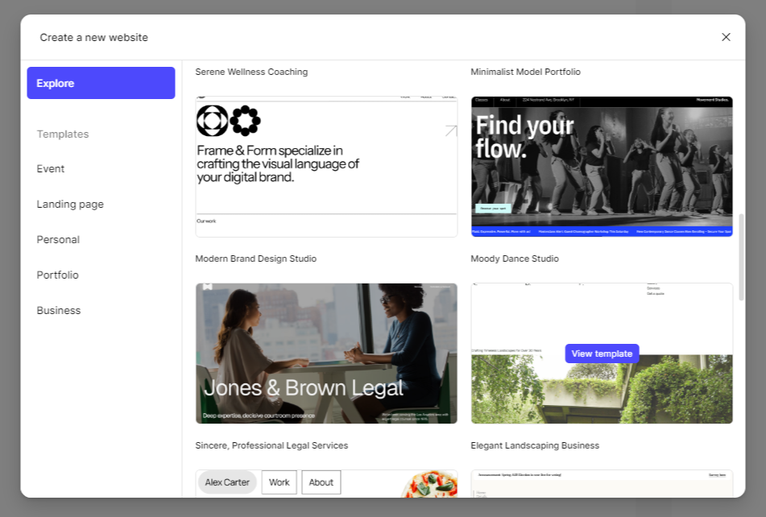Open the Find your flow template thumbnail
Image resolution: width=766 pixels, height=517 pixels.
coord(602,167)
